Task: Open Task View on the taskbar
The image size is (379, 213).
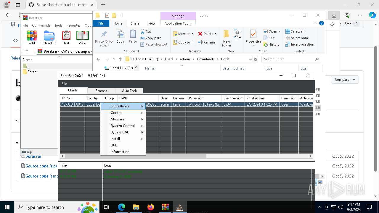Action: pyautogui.click(x=107, y=207)
